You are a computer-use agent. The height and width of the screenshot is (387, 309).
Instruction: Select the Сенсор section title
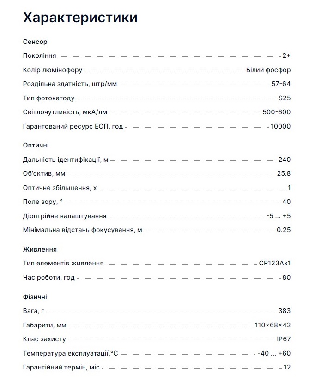pos(35,42)
